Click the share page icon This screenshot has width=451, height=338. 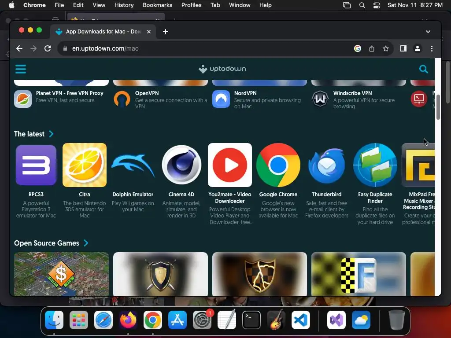tap(372, 48)
